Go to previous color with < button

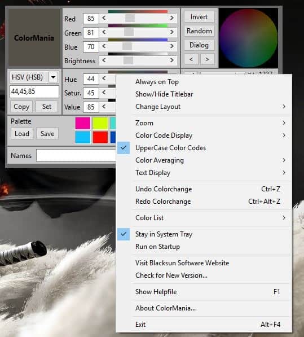coord(191,59)
